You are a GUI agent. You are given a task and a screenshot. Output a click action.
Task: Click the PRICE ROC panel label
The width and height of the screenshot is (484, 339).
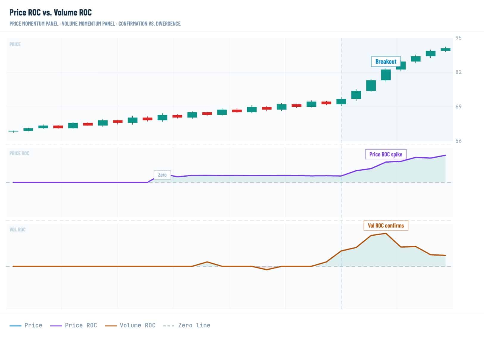coord(19,153)
